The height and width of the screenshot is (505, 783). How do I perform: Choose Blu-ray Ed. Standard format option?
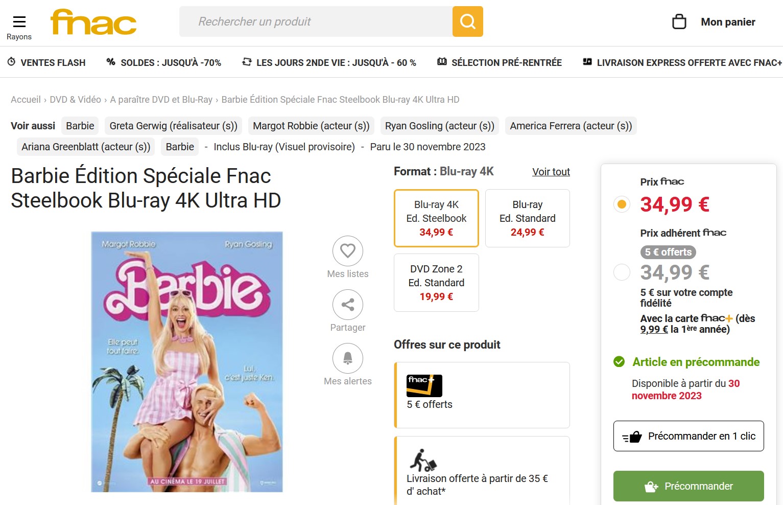(527, 218)
